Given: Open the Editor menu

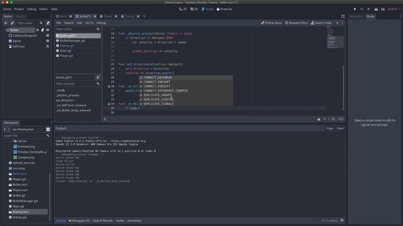Looking at the screenshot, I should pos(43,9).
